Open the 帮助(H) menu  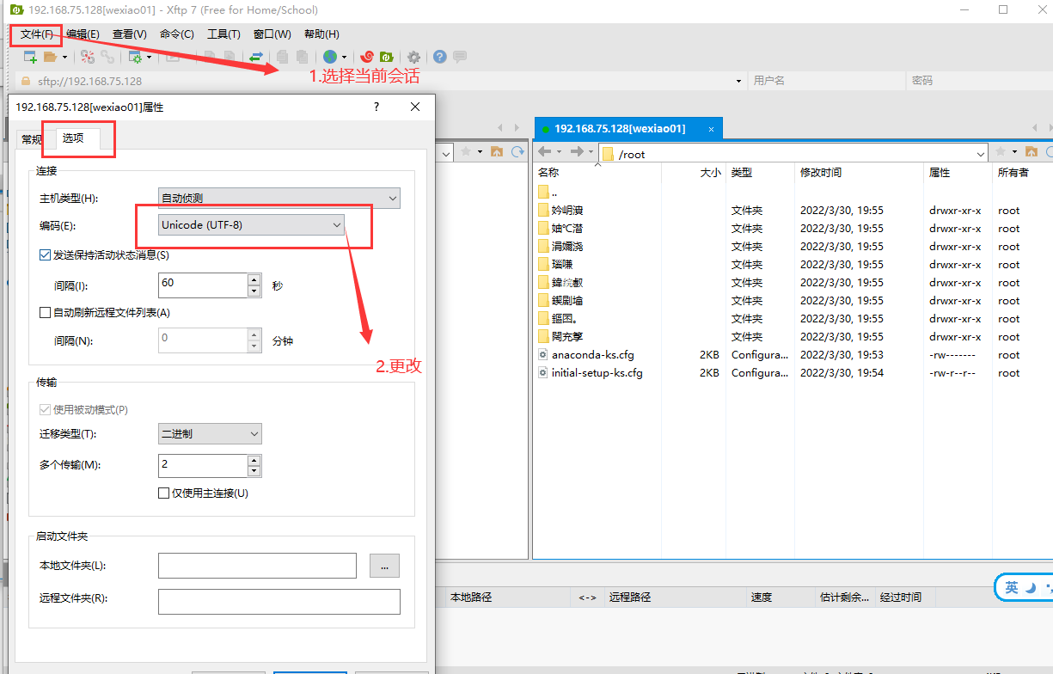click(x=321, y=34)
